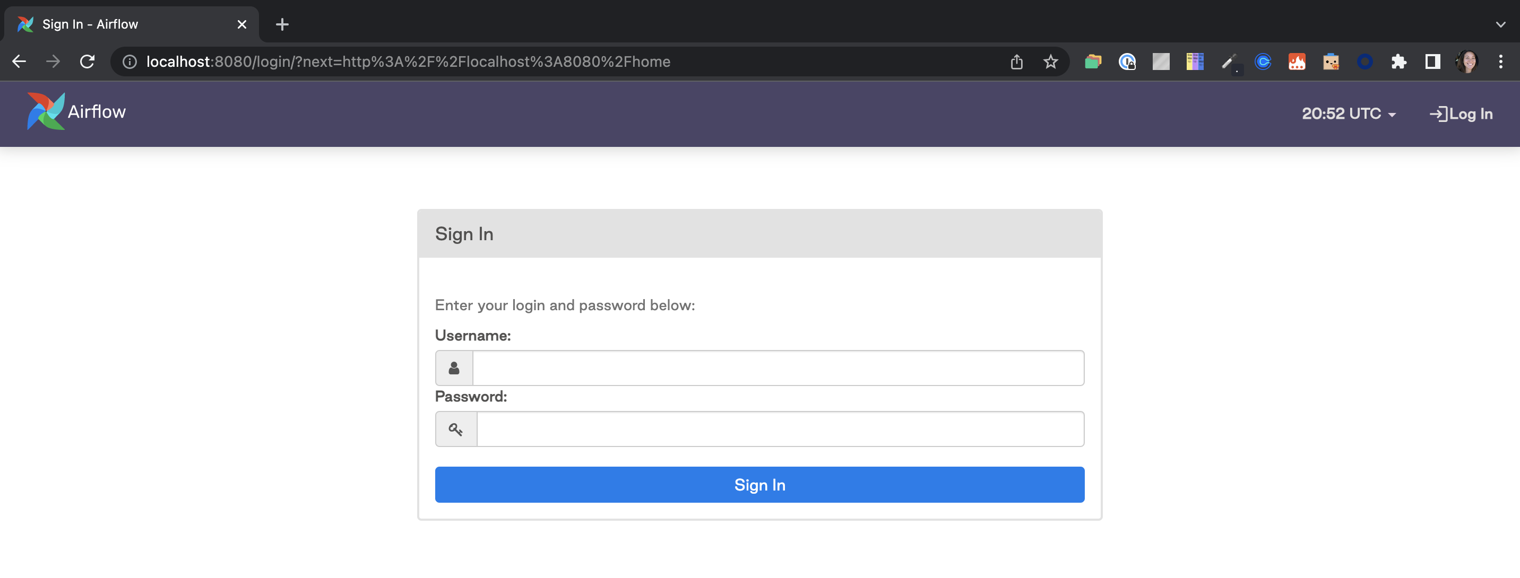Click the browser extensions puzzle icon
This screenshot has height=578, width=1520.
coord(1398,61)
